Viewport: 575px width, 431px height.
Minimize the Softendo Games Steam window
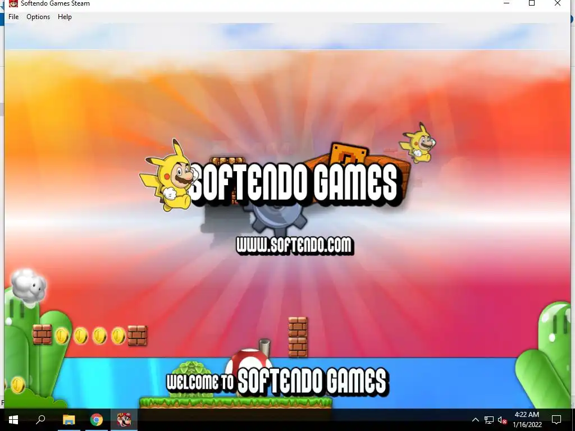506,3
